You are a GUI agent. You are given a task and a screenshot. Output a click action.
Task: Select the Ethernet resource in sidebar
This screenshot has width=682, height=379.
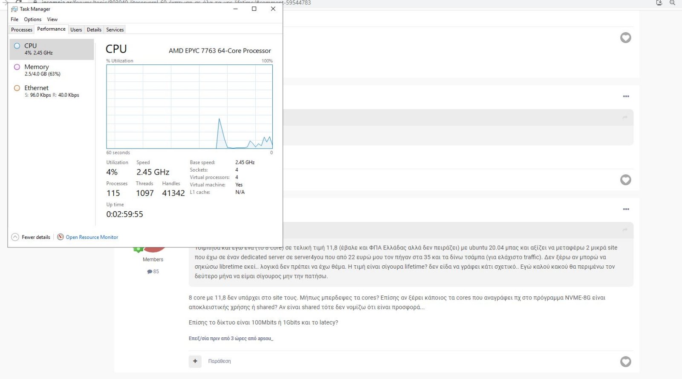tap(52, 91)
